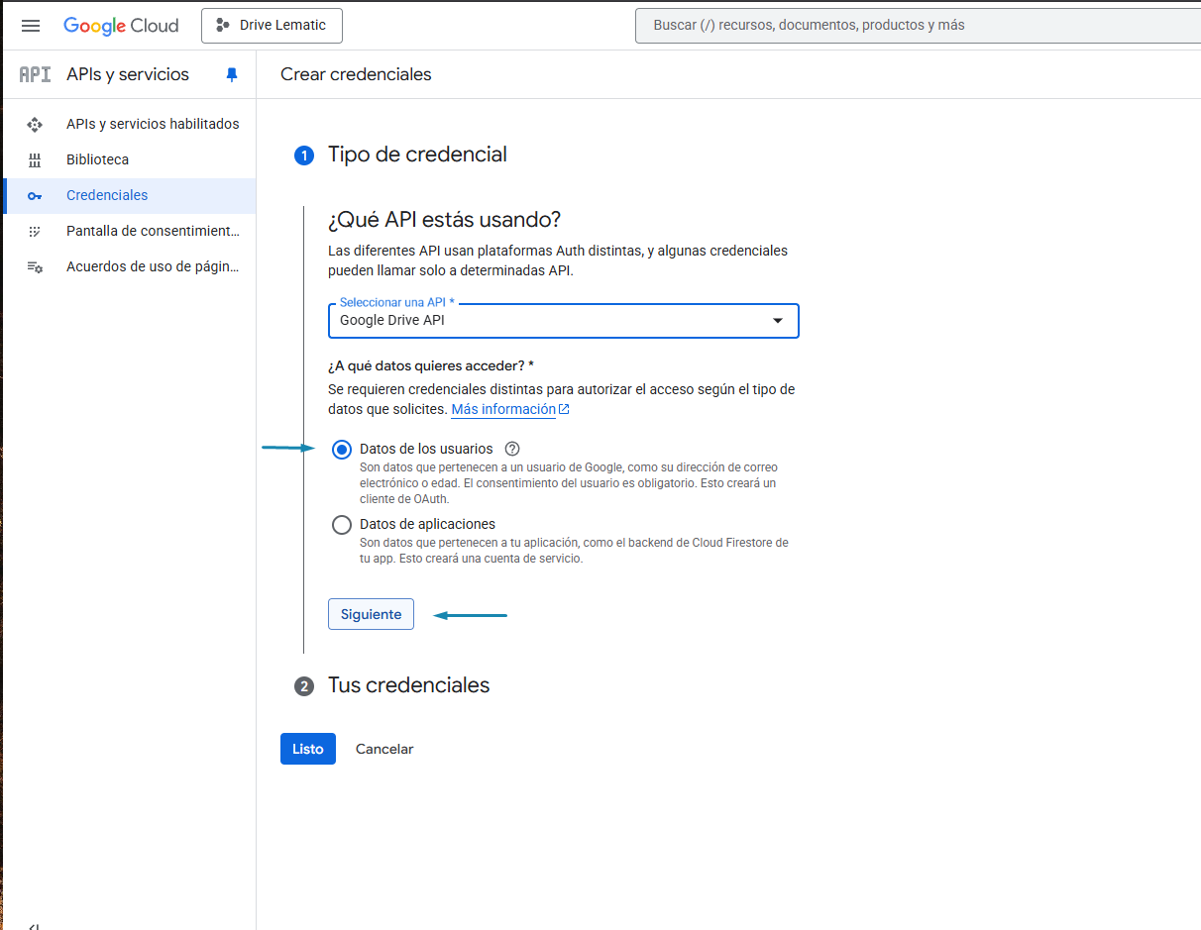Image resolution: width=1201 pixels, height=930 pixels.
Task: Click help icon next to Datos de los usuarios
Action: point(512,449)
